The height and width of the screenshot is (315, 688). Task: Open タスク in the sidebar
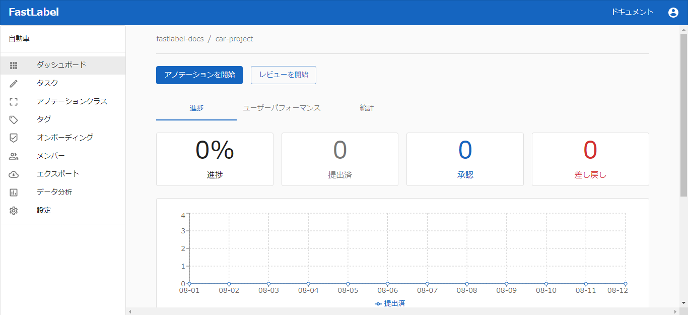(63, 84)
